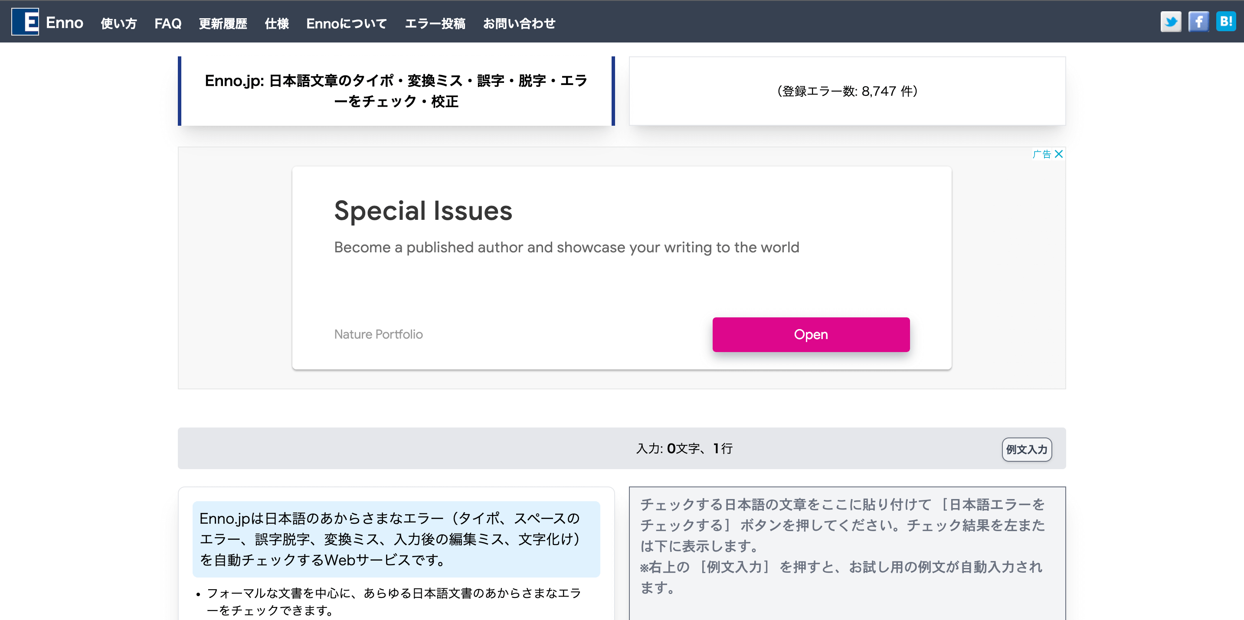1244x620 pixels.
Task: Close the ad with the X icon
Action: [1058, 154]
